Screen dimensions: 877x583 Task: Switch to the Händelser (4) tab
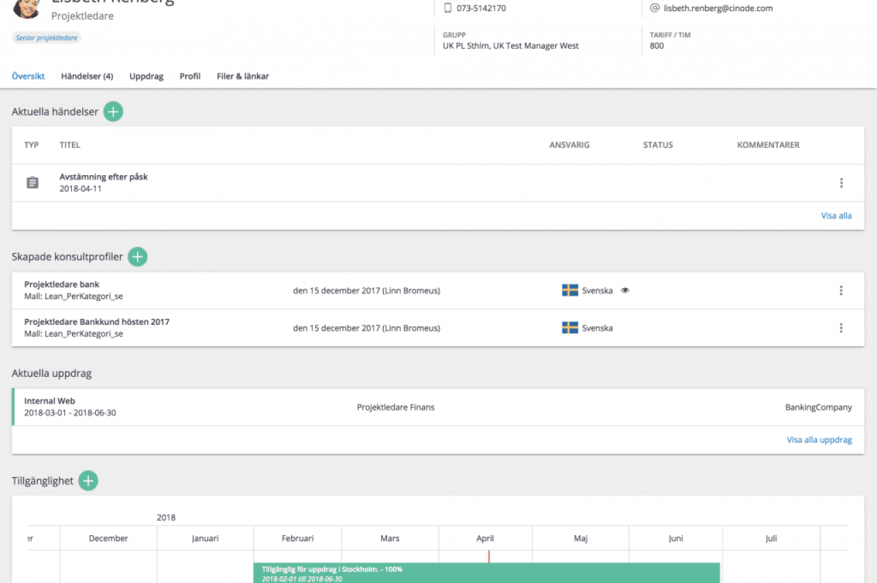pyautogui.click(x=87, y=76)
